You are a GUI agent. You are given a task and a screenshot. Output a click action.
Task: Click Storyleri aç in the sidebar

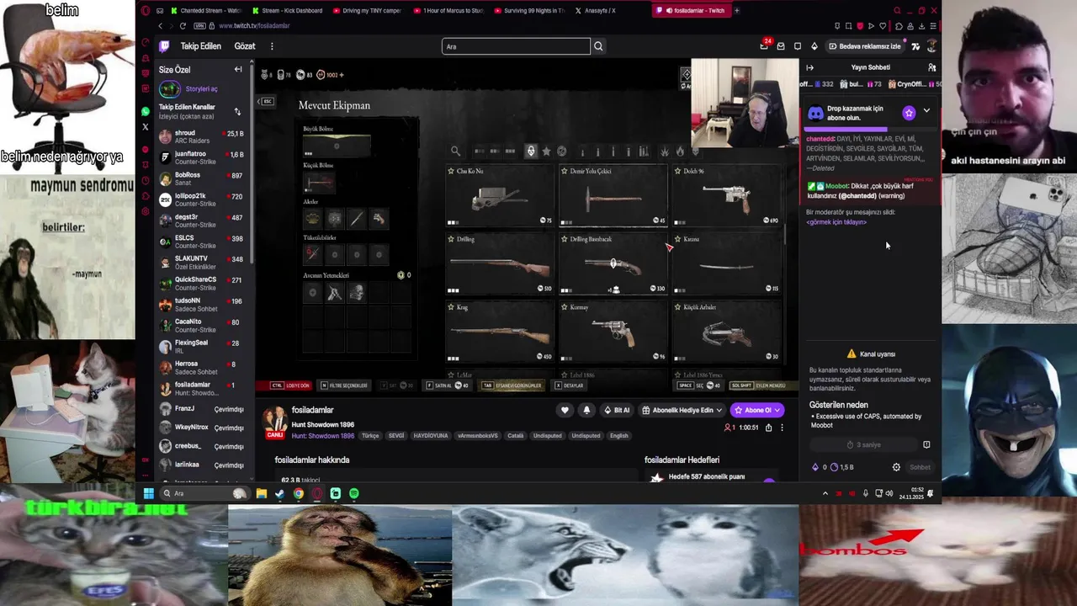(x=201, y=88)
